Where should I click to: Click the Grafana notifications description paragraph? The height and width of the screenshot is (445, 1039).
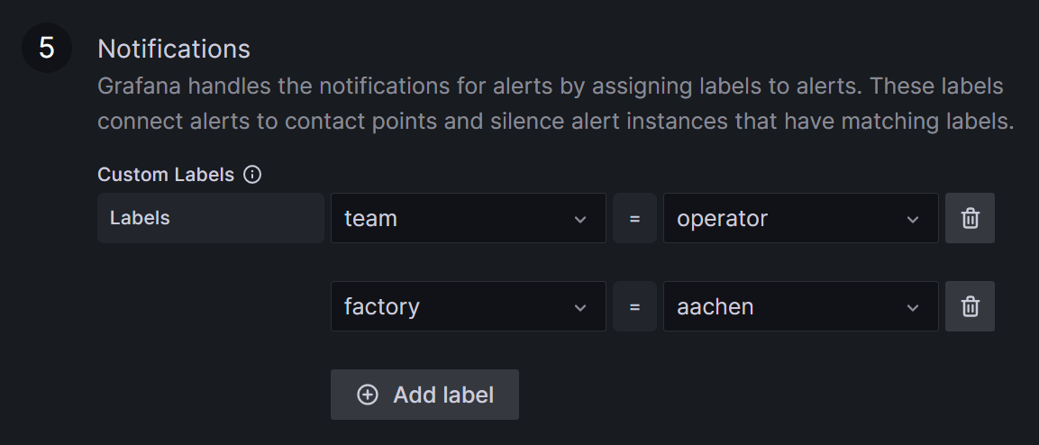click(x=555, y=104)
